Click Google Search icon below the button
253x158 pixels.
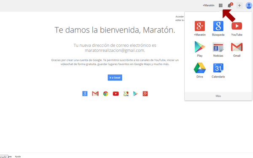click(85, 94)
